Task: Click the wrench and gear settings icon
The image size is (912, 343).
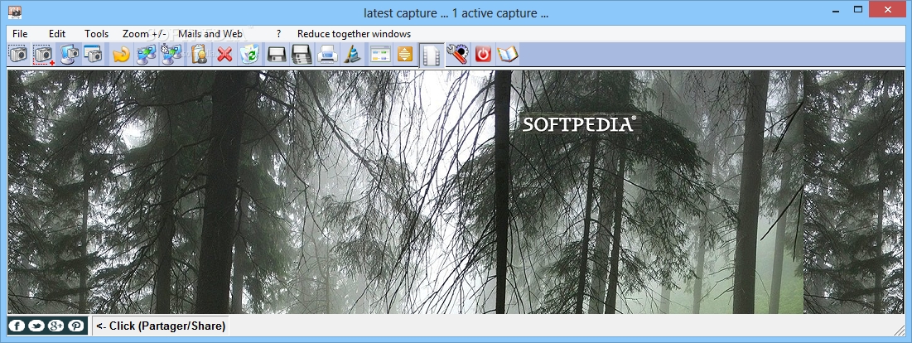Action: coord(457,55)
